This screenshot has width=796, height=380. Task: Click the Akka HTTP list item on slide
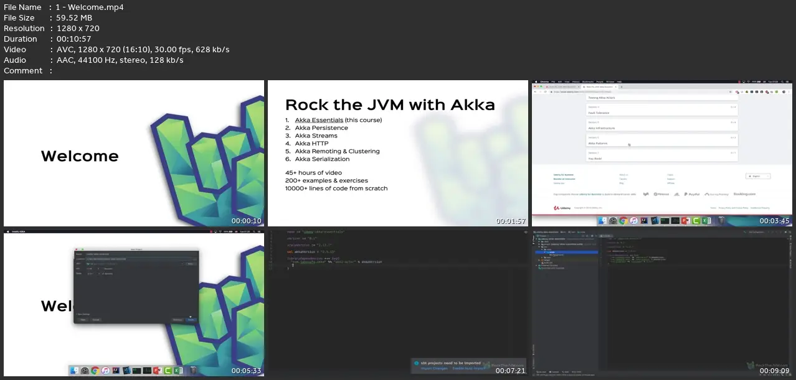(x=311, y=143)
